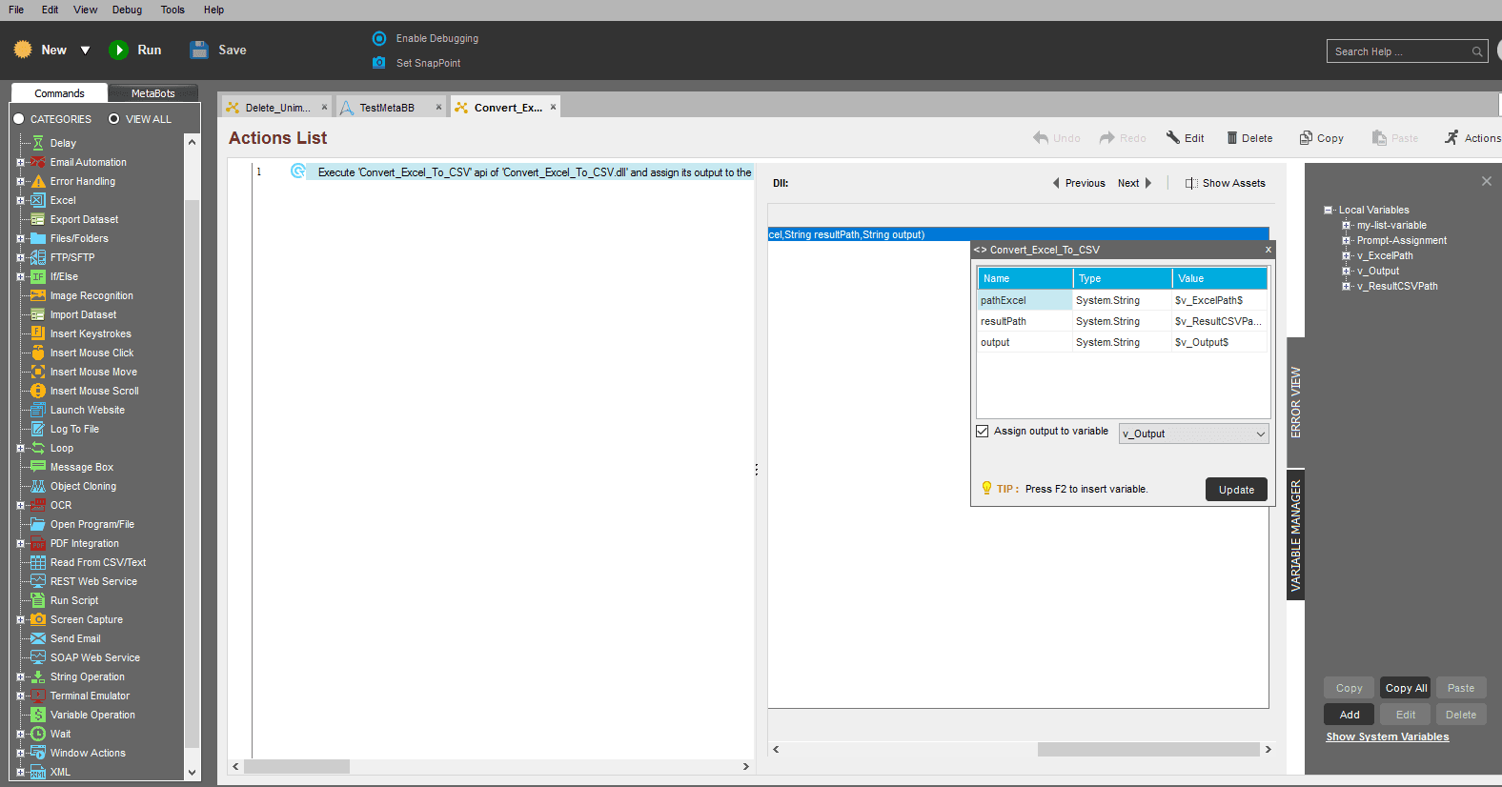This screenshot has width=1502, height=787.
Task: Click the Set SnapPoint camera icon
Action: click(378, 63)
